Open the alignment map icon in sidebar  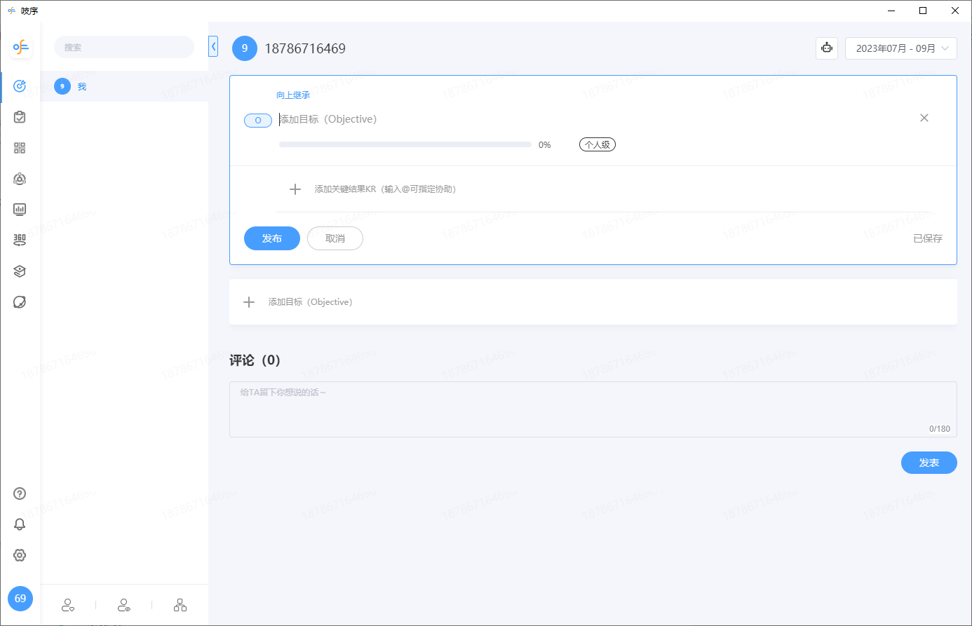tap(20, 179)
